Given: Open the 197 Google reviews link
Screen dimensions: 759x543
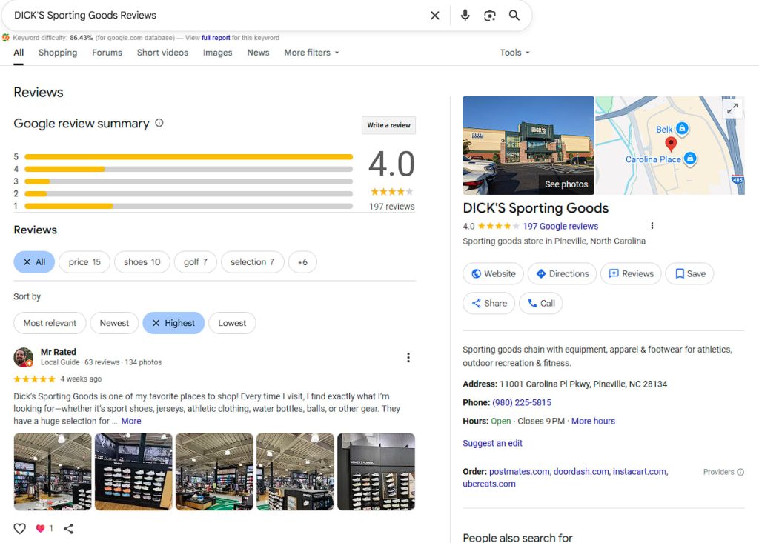Looking at the screenshot, I should (x=560, y=226).
